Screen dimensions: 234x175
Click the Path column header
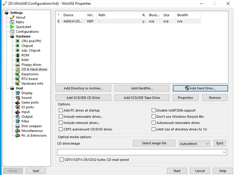point(119,15)
